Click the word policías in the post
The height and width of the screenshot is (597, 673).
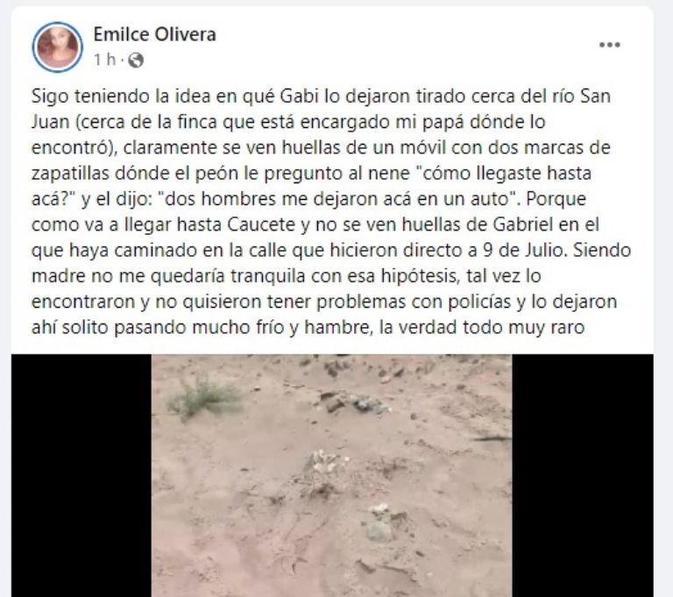tap(479, 302)
